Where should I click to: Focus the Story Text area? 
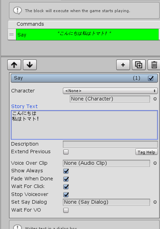[x=84, y=125]
